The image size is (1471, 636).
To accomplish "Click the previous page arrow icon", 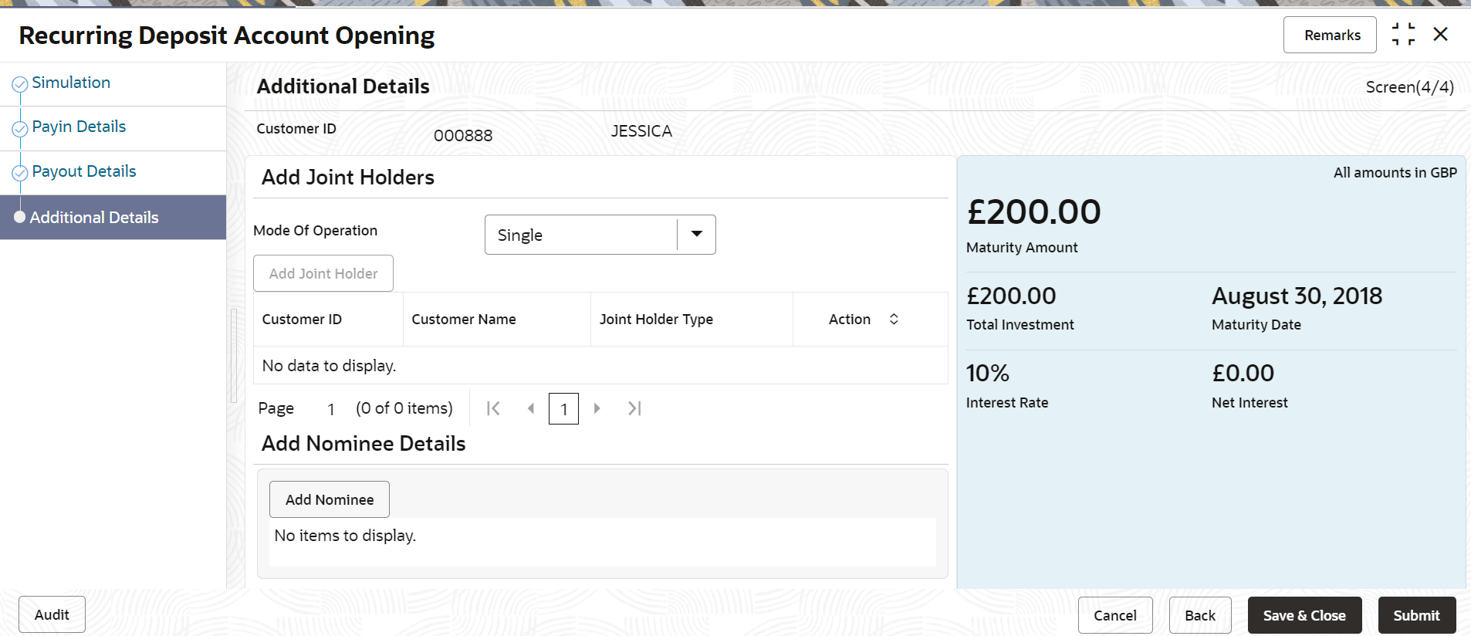I will [530, 408].
